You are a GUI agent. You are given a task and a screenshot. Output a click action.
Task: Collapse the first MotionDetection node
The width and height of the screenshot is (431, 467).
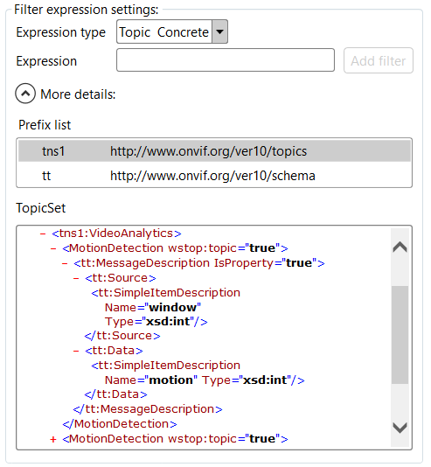pos(53,248)
